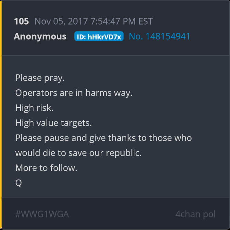
Task: Open post number link No. 148154941
Action: [x=160, y=36]
